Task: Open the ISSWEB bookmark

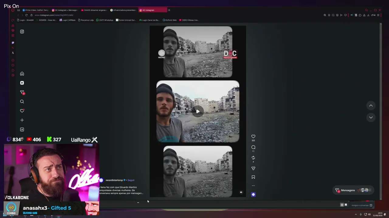Action: click(x=46, y=20)
